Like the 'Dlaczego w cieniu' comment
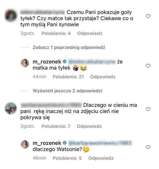Viewport: 159px width, 169px height. [148, 109]
